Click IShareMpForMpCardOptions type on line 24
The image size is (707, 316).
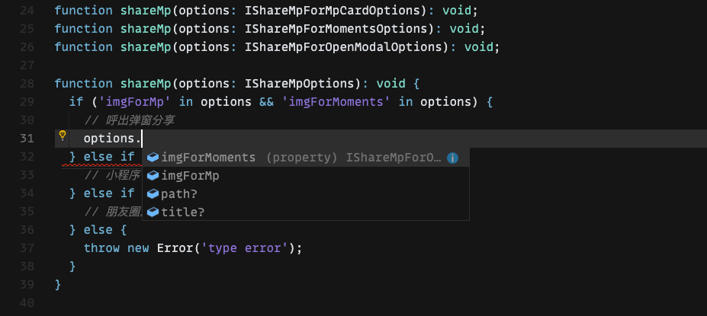point(333,11)
